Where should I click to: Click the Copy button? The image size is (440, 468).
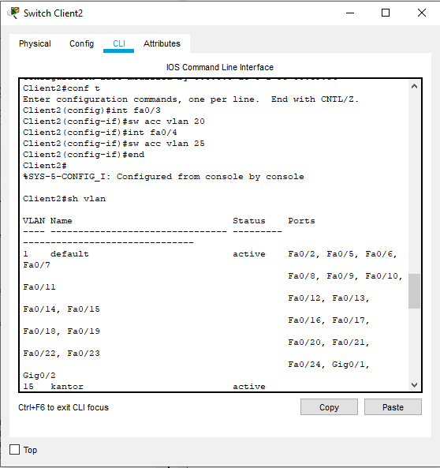[x=329, y=407]
